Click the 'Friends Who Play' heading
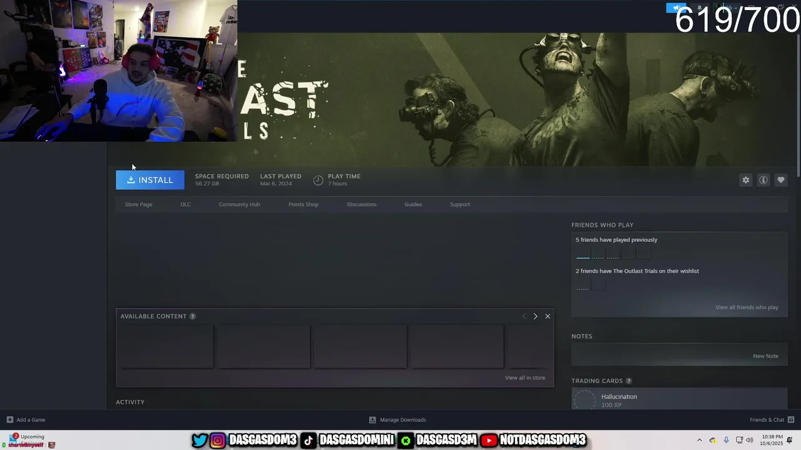801x450 pixels. (x=602, y=225)
